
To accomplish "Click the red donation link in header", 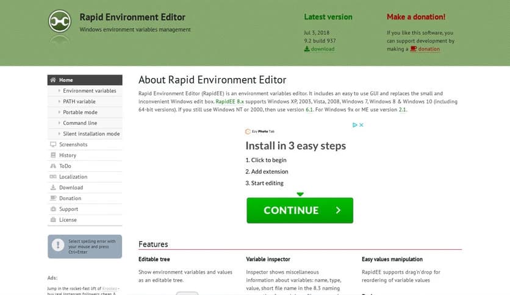I will tap(429, 49).
